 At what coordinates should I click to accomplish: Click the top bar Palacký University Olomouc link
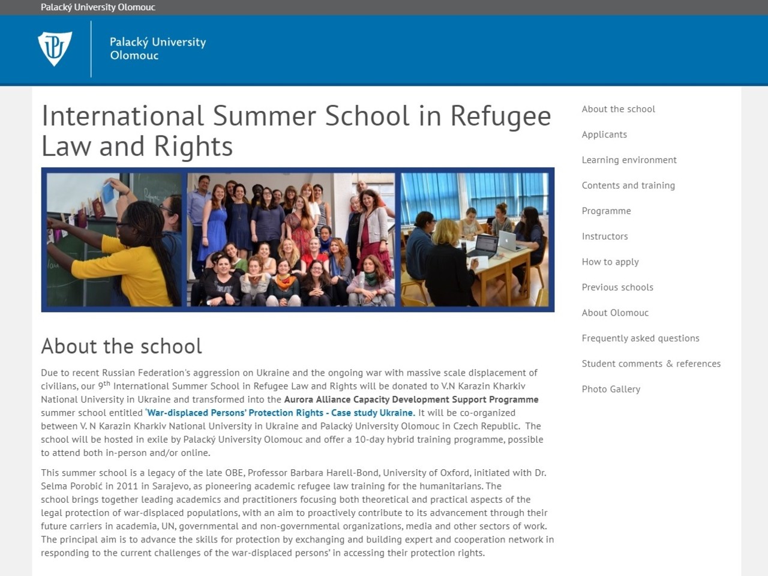(98, 7)
